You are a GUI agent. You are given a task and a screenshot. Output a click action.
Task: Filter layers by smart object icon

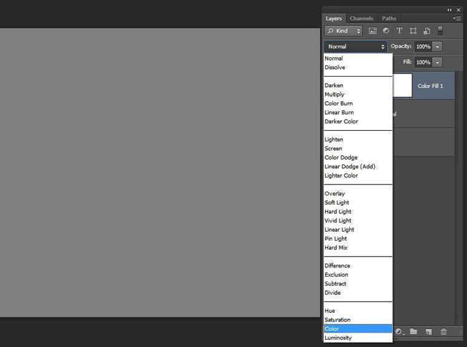coord(427,31)
